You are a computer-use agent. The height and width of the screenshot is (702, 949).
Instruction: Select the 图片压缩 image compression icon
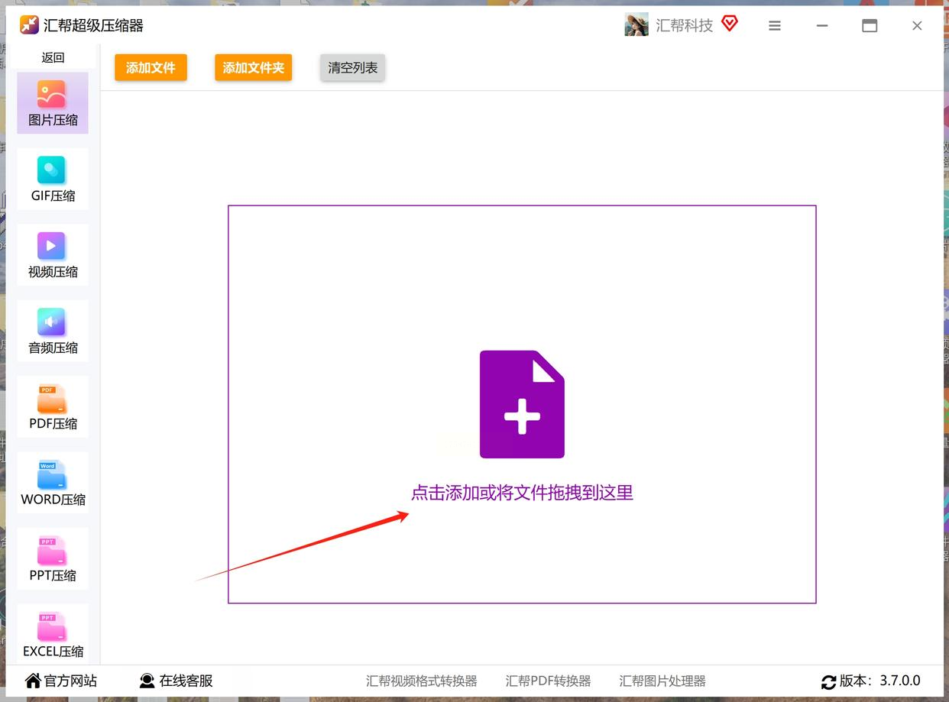pos(52,95)
